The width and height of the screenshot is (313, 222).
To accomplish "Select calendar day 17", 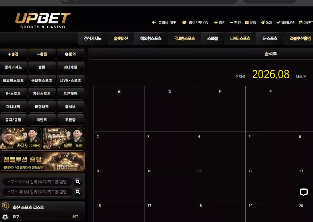I will click(169, 211).
